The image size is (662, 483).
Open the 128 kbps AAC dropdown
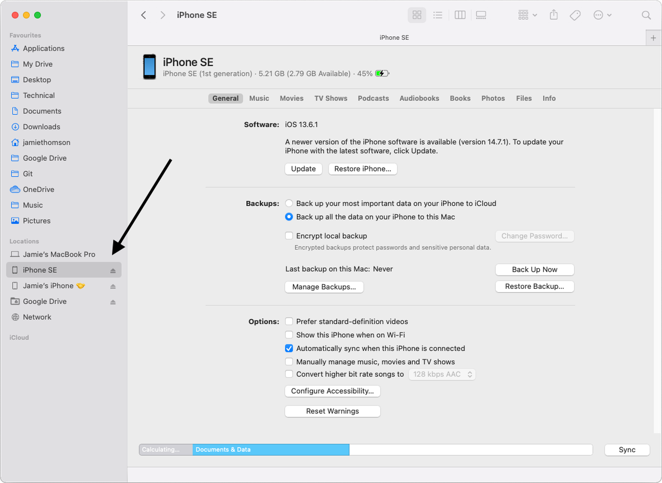click(442, 374)
